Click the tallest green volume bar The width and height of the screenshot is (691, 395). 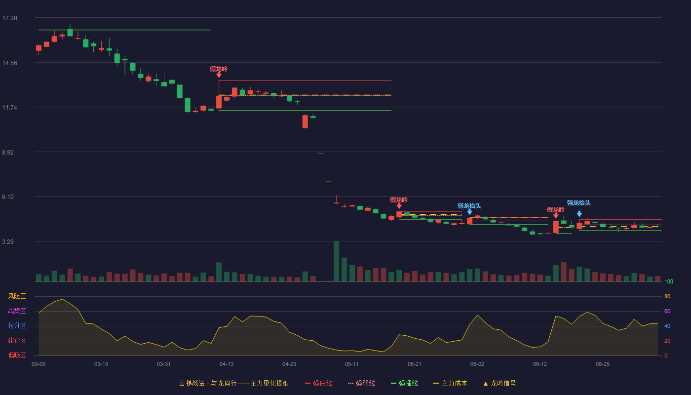(x=337, y=261)
